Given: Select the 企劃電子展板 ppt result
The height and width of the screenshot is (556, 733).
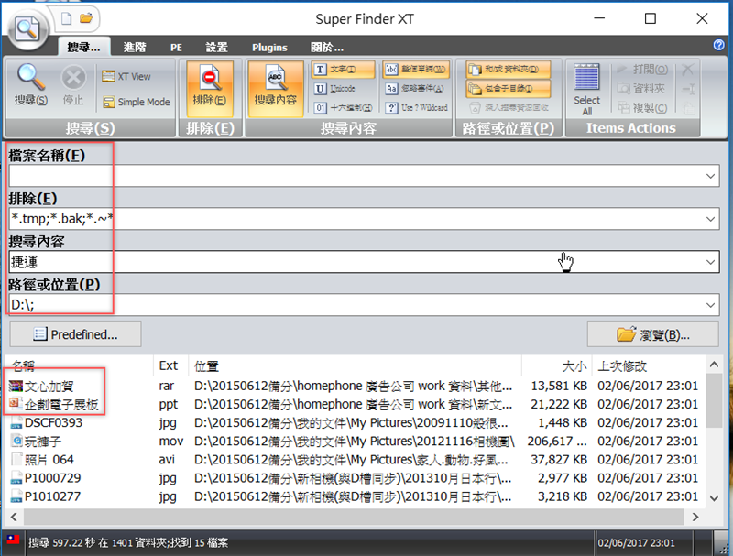Looking at the screenshot, I should coord(355,404).
